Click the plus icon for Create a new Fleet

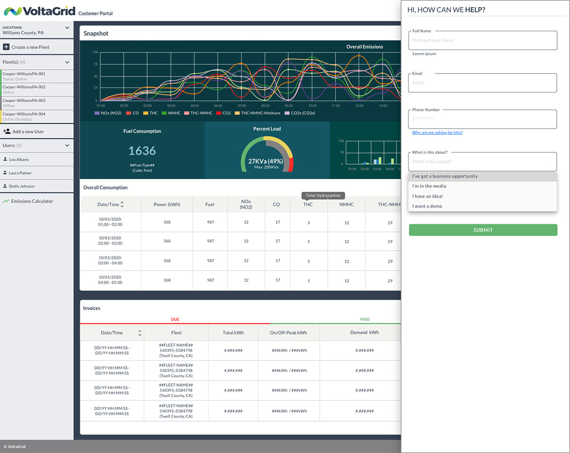[6, 47]
